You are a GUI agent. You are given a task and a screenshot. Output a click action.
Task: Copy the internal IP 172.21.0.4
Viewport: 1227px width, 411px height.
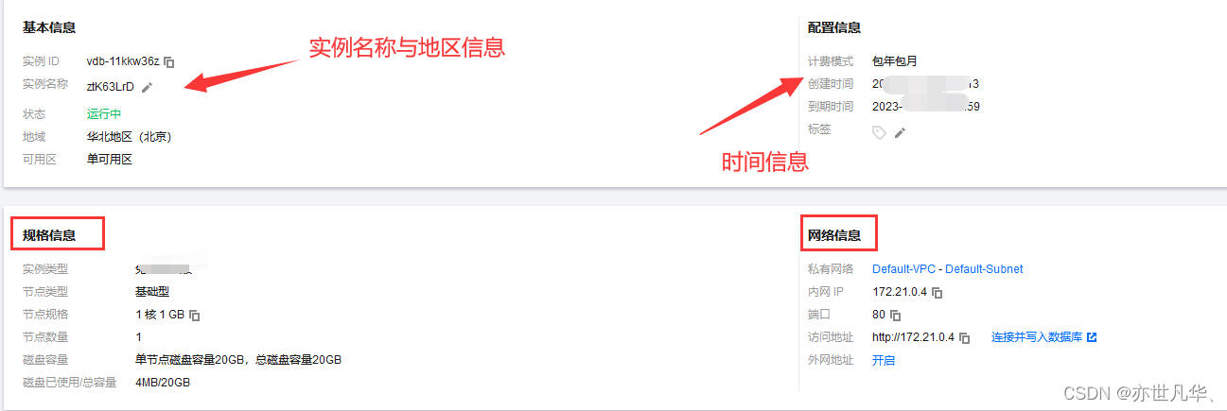(x=938, y=293)
